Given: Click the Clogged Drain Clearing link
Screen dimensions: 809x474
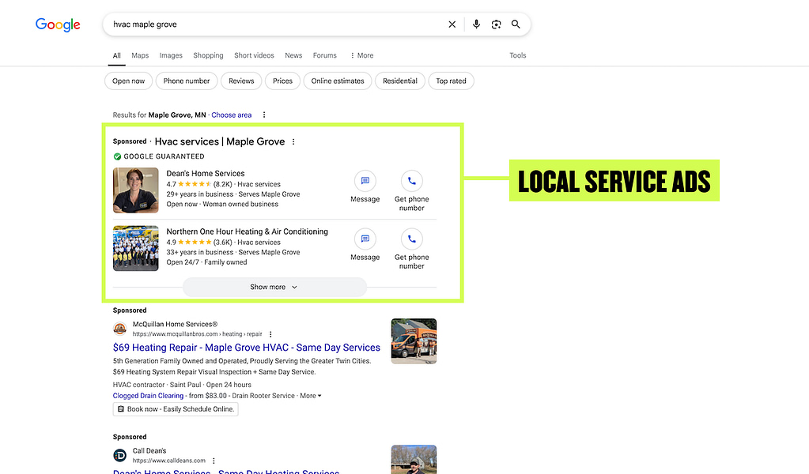Looking at the screenshot, I should pyautogui.click(x=147, y=395).
